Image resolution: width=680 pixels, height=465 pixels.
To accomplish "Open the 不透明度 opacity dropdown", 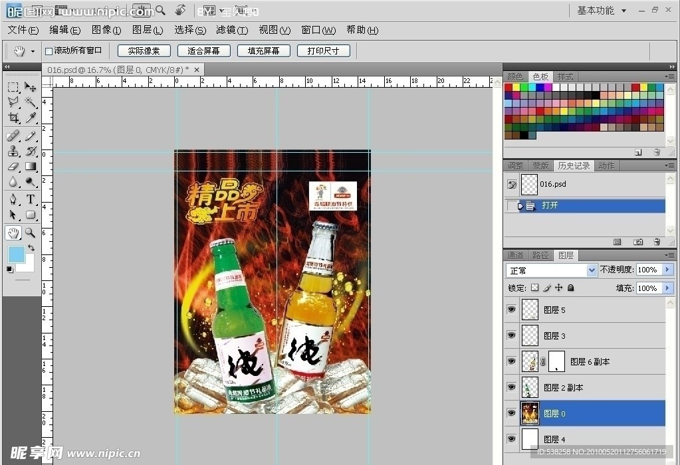I will (667, 269).
